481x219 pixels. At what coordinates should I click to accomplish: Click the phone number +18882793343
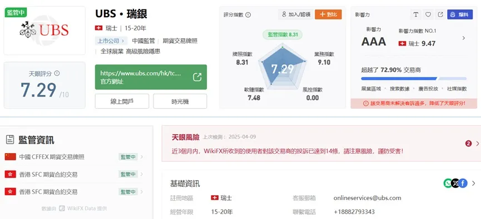point(354,212)
